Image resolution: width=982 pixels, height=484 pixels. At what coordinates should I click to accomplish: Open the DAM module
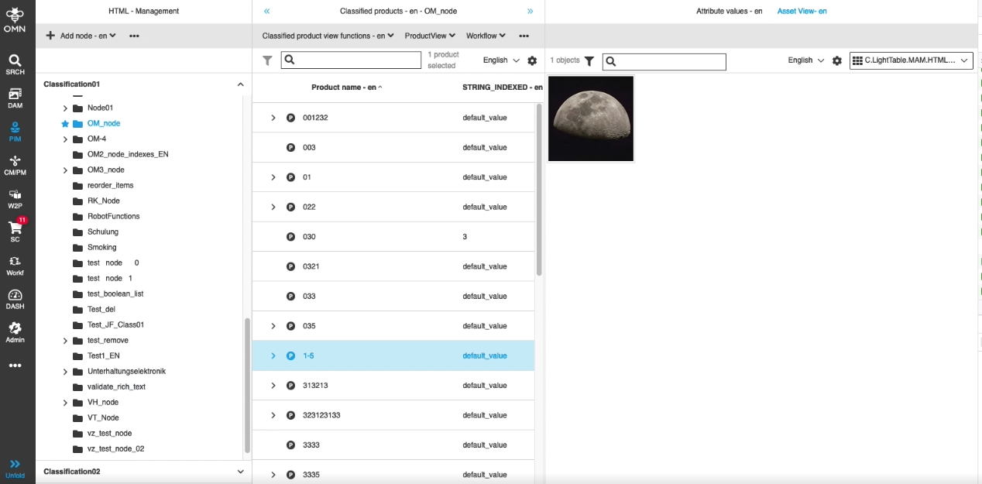pos(15,98)
